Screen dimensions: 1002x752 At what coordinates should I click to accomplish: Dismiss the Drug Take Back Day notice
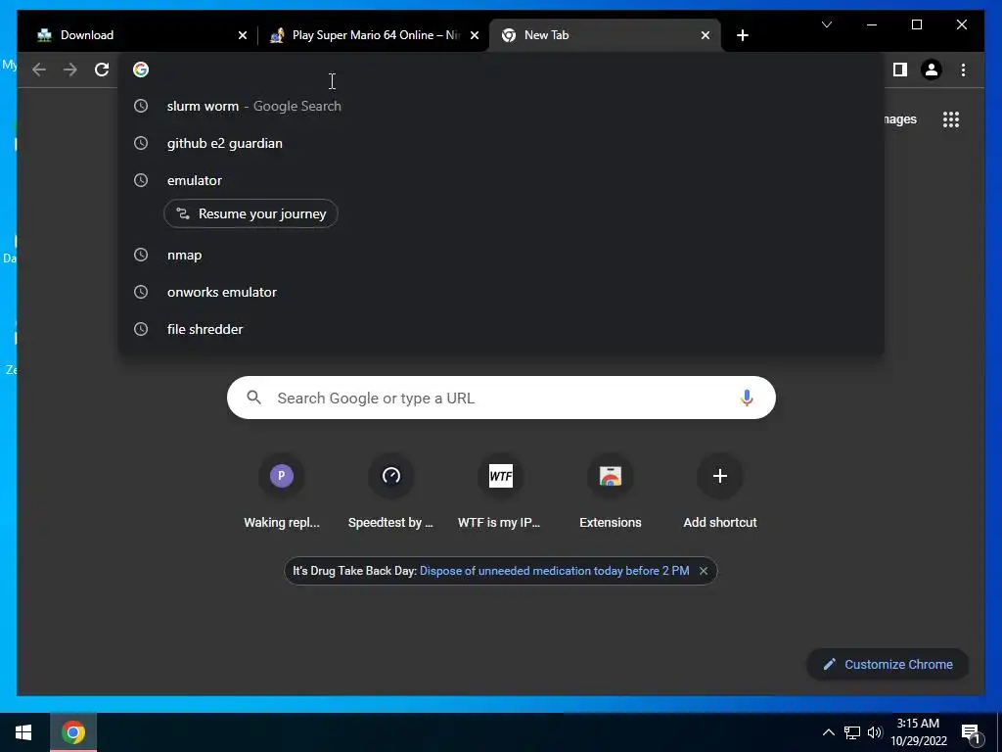tap(704, 571)
